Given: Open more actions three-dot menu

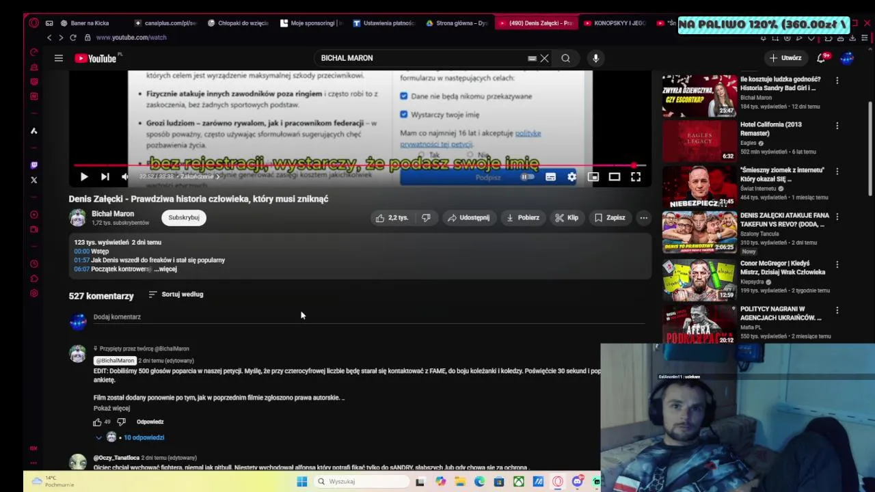Looking at the screenshot, I should 643,217.
